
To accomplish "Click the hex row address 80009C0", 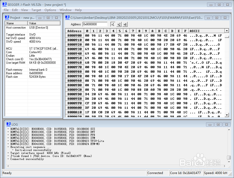I will click(x=74, y=90).
